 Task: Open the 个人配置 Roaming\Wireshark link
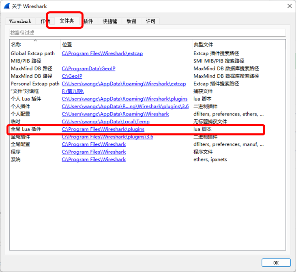115,114
